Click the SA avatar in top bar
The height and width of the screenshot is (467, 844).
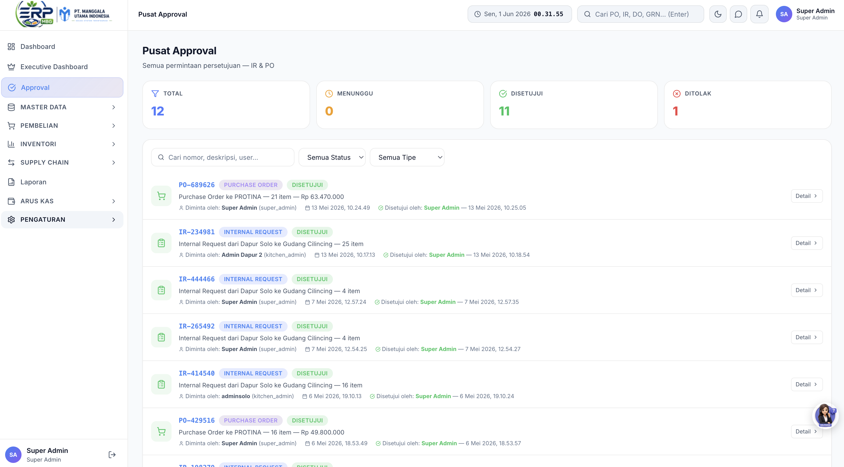[x=784, y=14]
